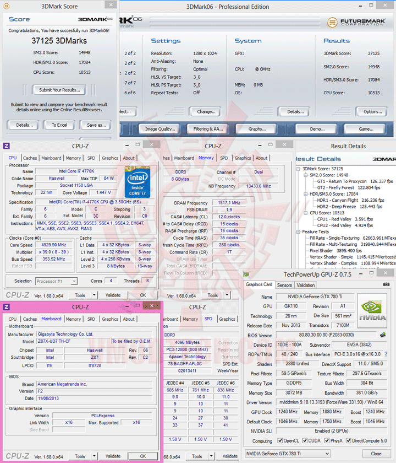Collapse the Feature Tests tree node
The height and width of the screenshot is (463, 396).
298,232
